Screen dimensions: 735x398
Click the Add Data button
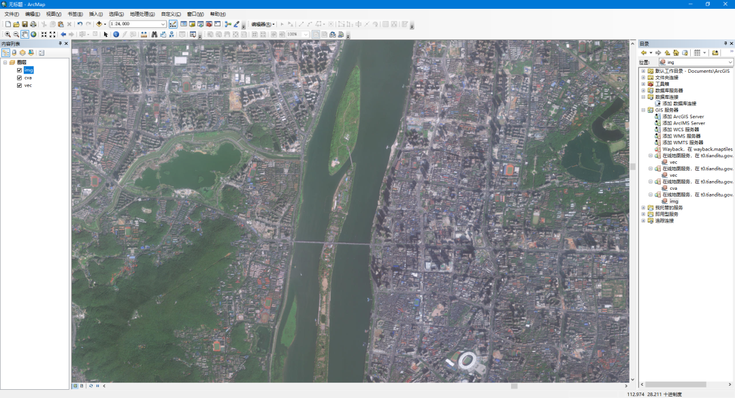click(x=99, y=24)
